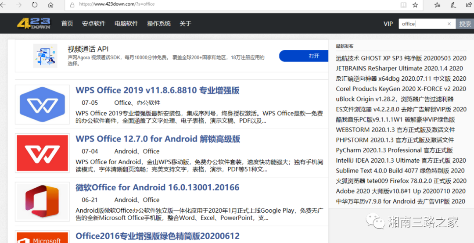Reload the page with refresh icon
The image size is (474, 243).
pyautogui.click(x=35, y=5)
